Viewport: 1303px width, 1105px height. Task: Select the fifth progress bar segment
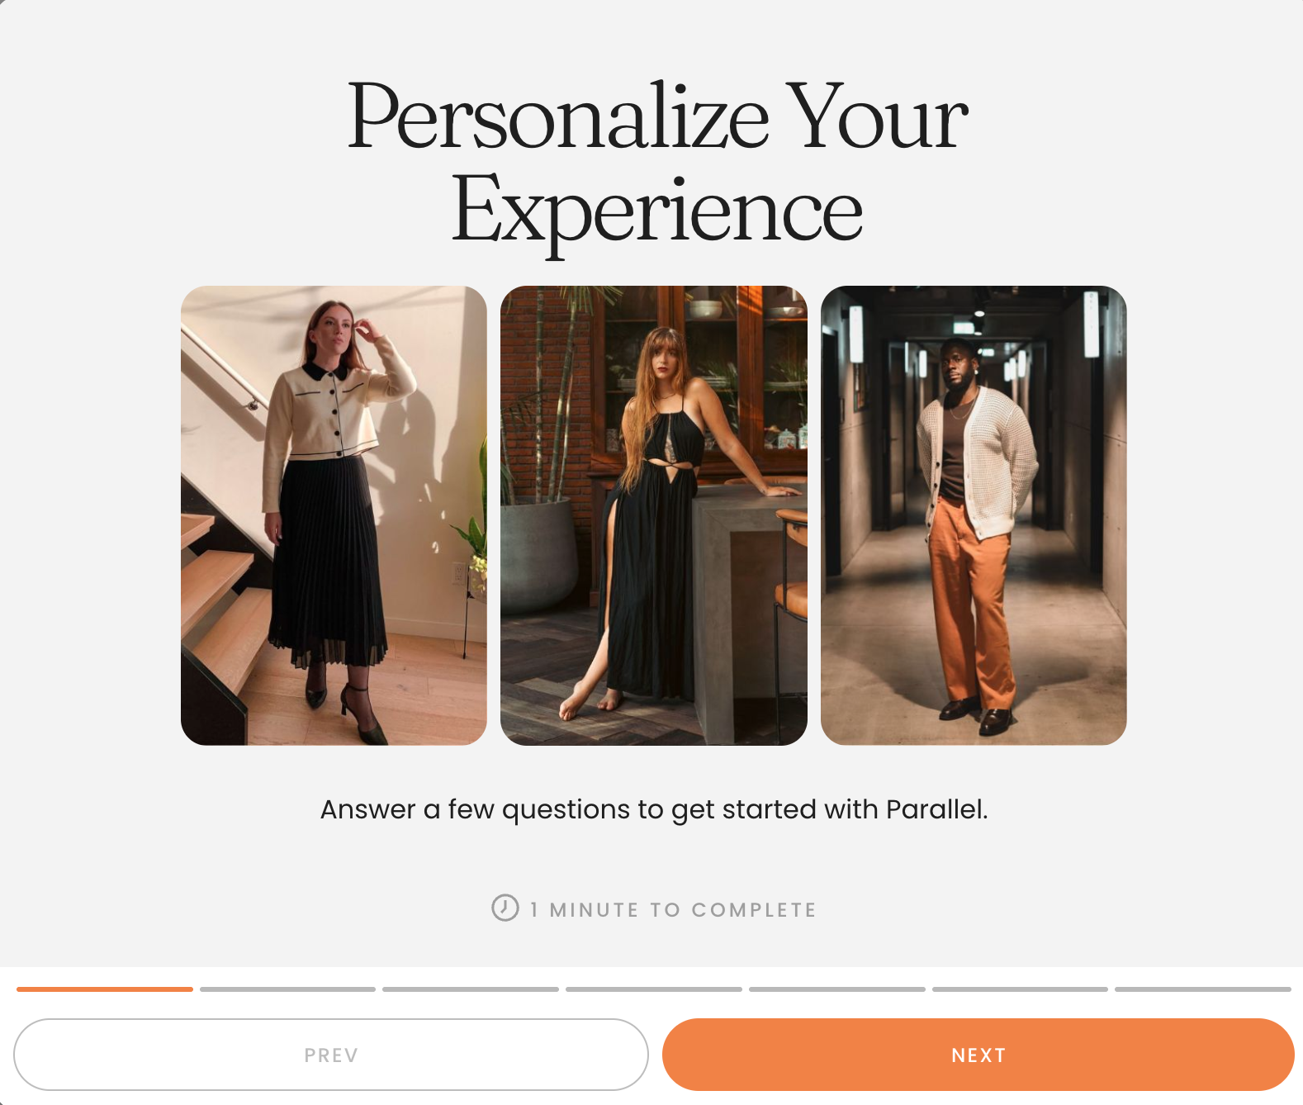click(837, 989)
